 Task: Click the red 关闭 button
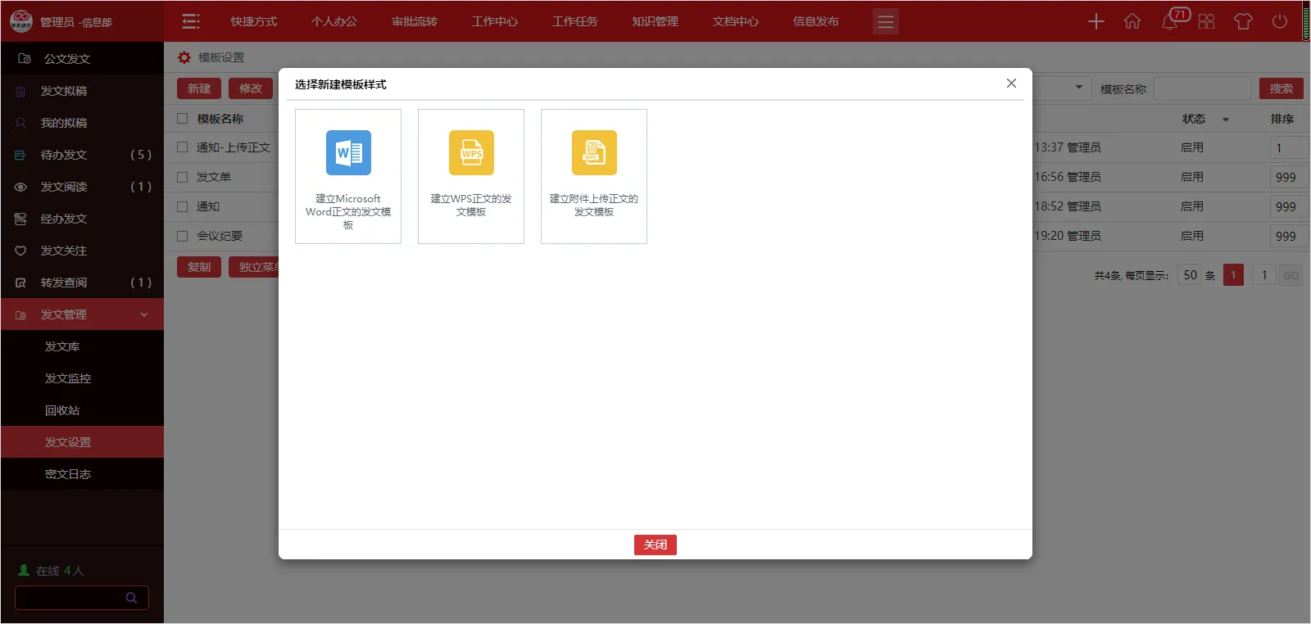[x=655, y=545]
